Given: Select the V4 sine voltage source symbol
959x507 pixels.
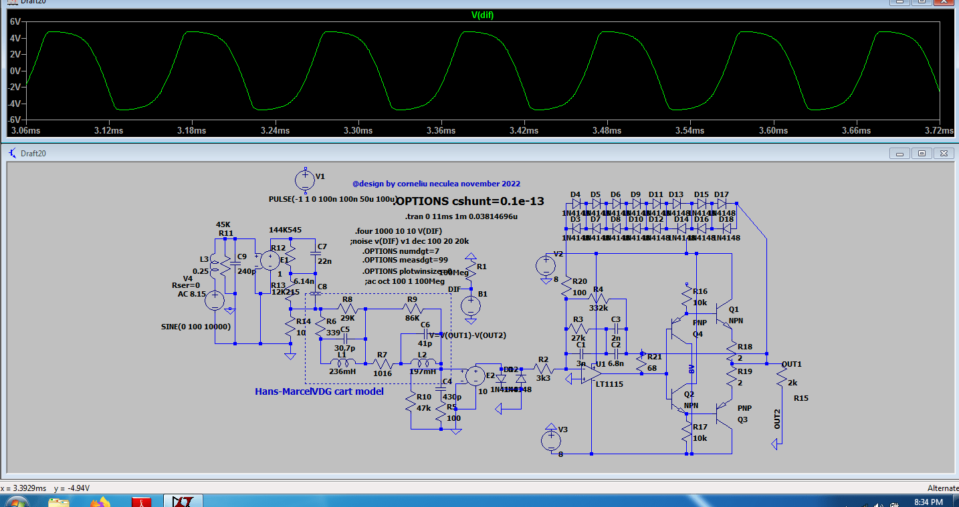Looking at the screenshot, I should click(x=215, y=300).
